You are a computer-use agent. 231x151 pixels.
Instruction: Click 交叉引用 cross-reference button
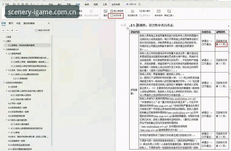click(116, 15)
